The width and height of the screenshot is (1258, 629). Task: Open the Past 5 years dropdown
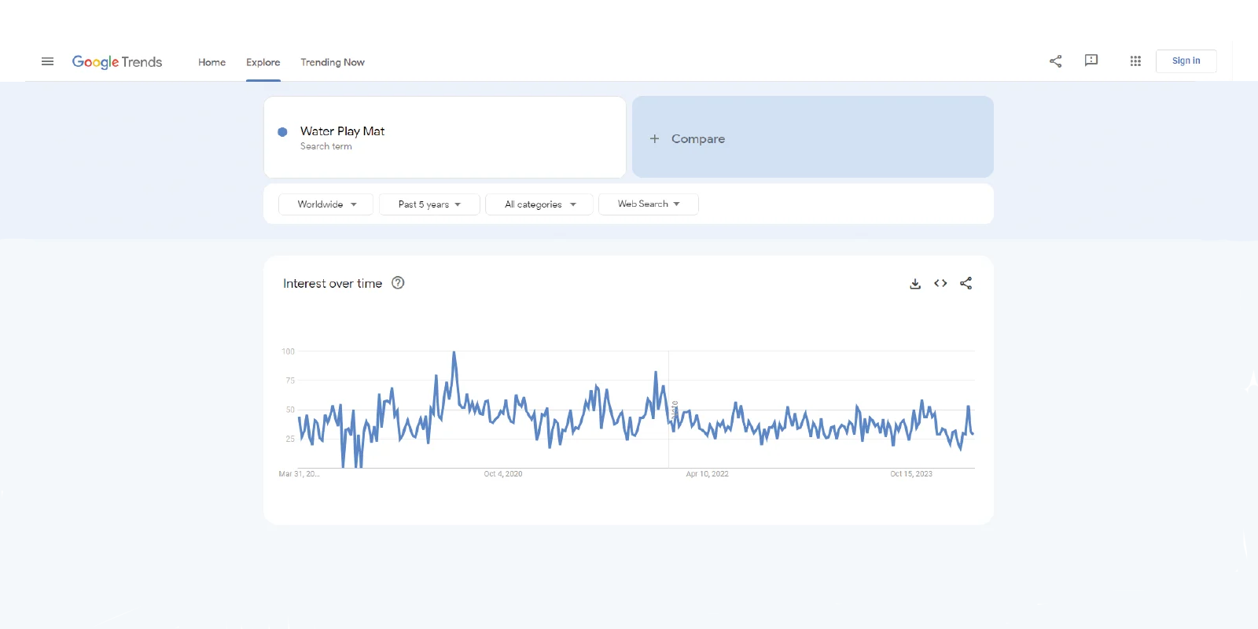(429, 204)
